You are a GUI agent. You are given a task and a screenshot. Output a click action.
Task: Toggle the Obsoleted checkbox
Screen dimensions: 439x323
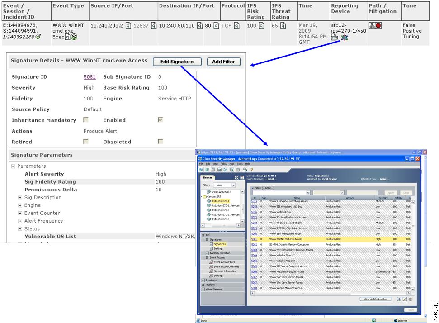[x=160, y=142]
